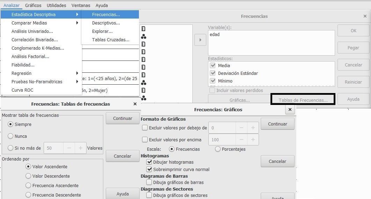The image size is (371, 199).
Task: Select the first variable icon in the source list
Action: 143,29
